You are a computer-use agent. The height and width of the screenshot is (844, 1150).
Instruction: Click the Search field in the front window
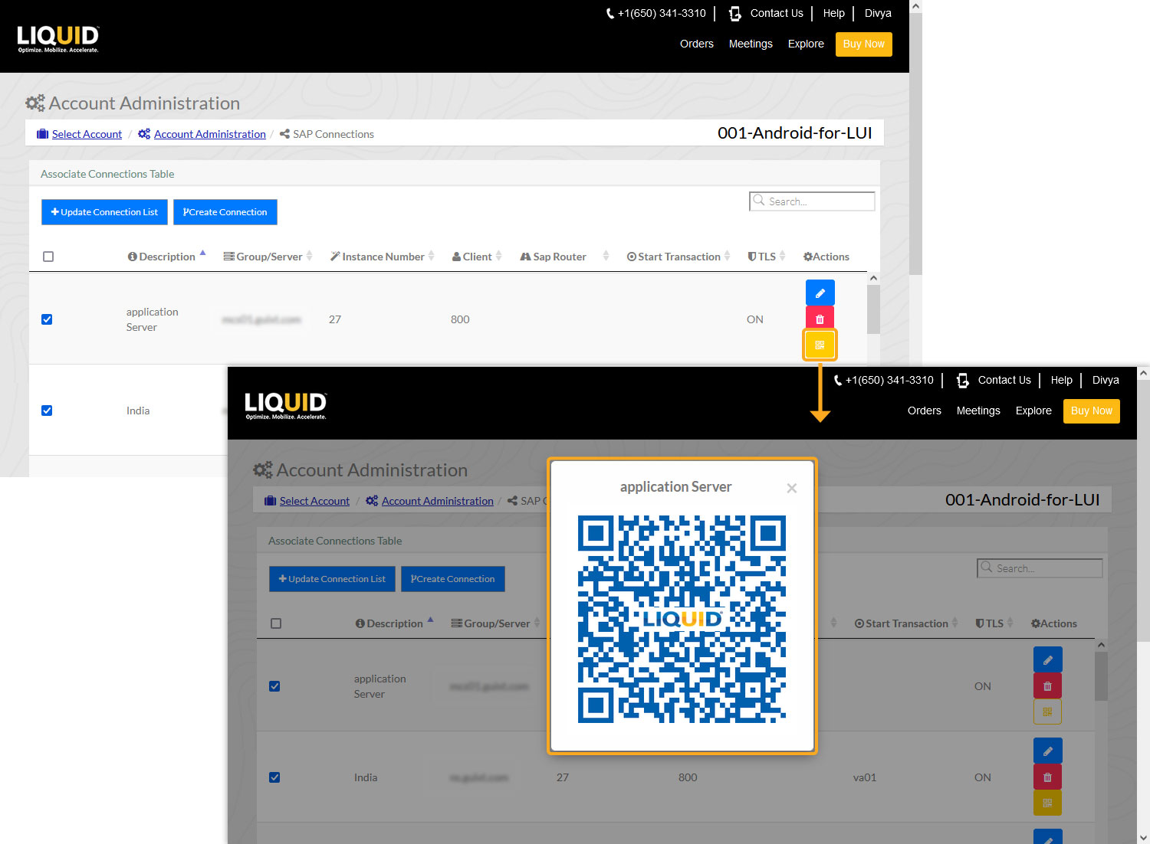[1040, 568]
